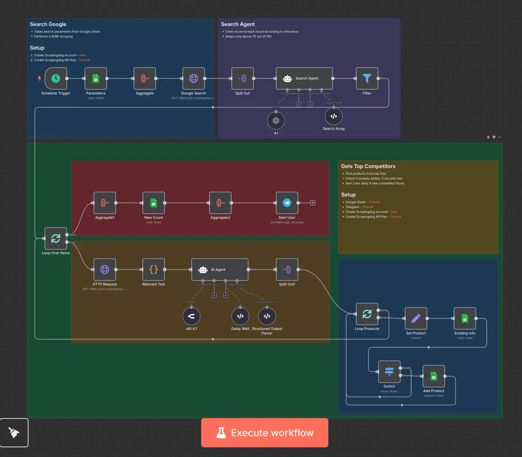Click the Execute workflow button
522x457 pixels.
[264, 433]
